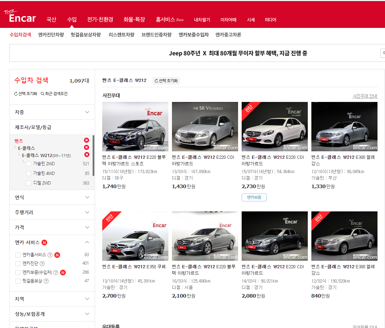Select the 엔카중고차론 sub-tab

point(228,35)
